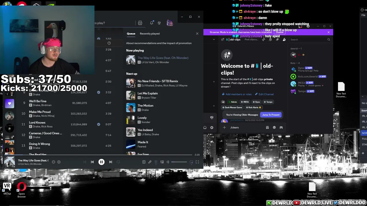Open the VRChat desktop shortcut
Image resolution: width=367 pixels, height=206 pixels.
click(7, 189)
